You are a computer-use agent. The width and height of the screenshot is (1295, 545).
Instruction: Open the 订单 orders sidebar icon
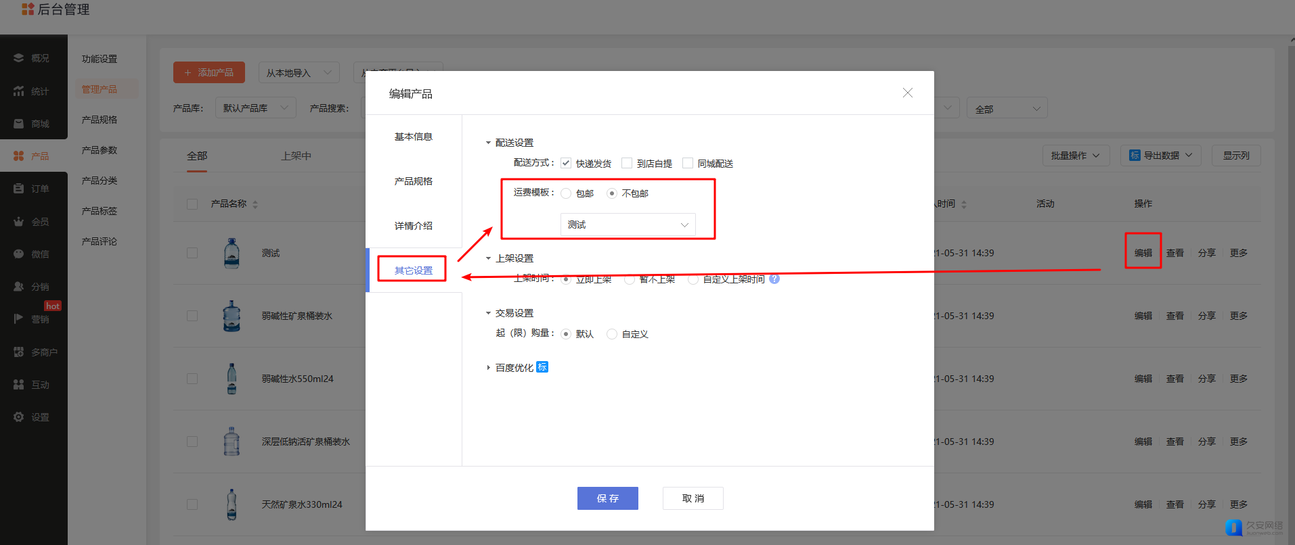point(19,189)
